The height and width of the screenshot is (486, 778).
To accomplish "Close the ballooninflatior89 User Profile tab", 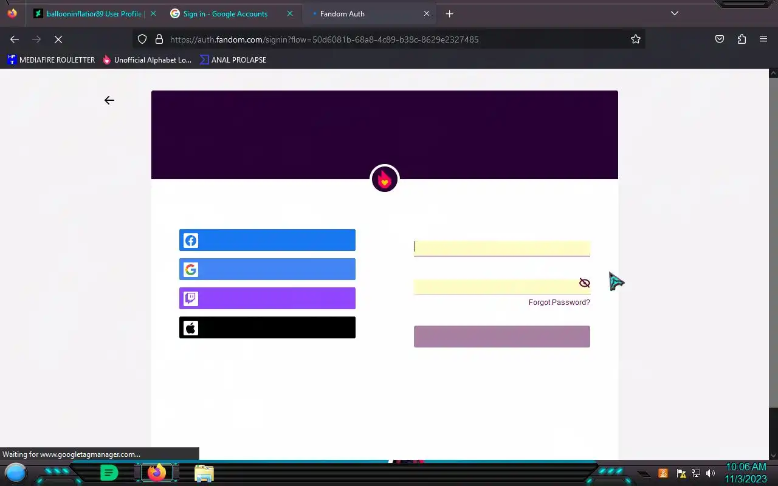I will point(153,13).
